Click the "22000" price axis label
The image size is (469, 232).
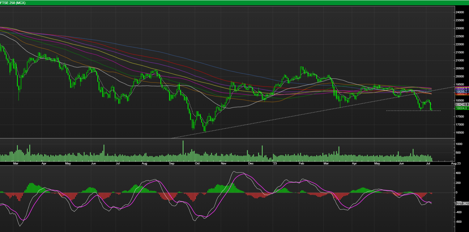pyautogui.click(x=460, y=44)
